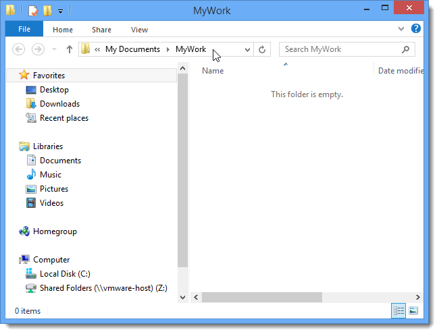Click the Documents library icon
This screenshot has height=334, width=439.
point(31,160)
